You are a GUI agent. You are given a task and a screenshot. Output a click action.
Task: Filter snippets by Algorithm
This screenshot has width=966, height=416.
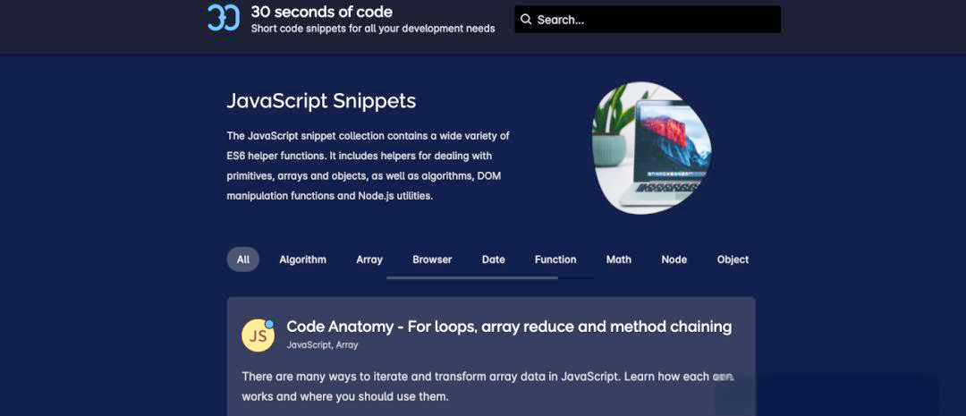click(302, 259)
